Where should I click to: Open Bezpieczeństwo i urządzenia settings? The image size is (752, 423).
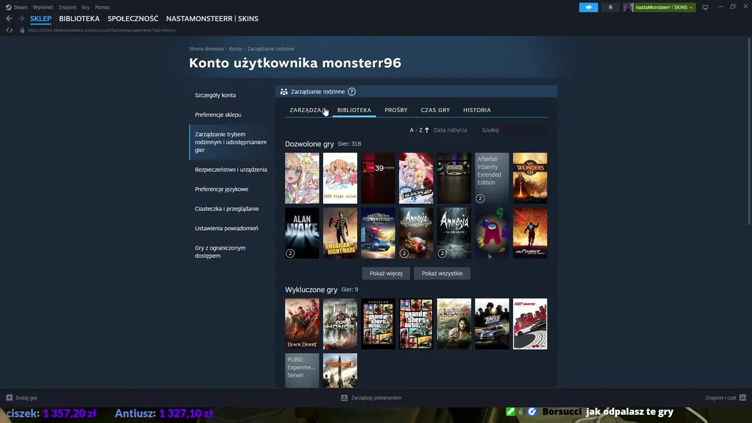point(231,170)
